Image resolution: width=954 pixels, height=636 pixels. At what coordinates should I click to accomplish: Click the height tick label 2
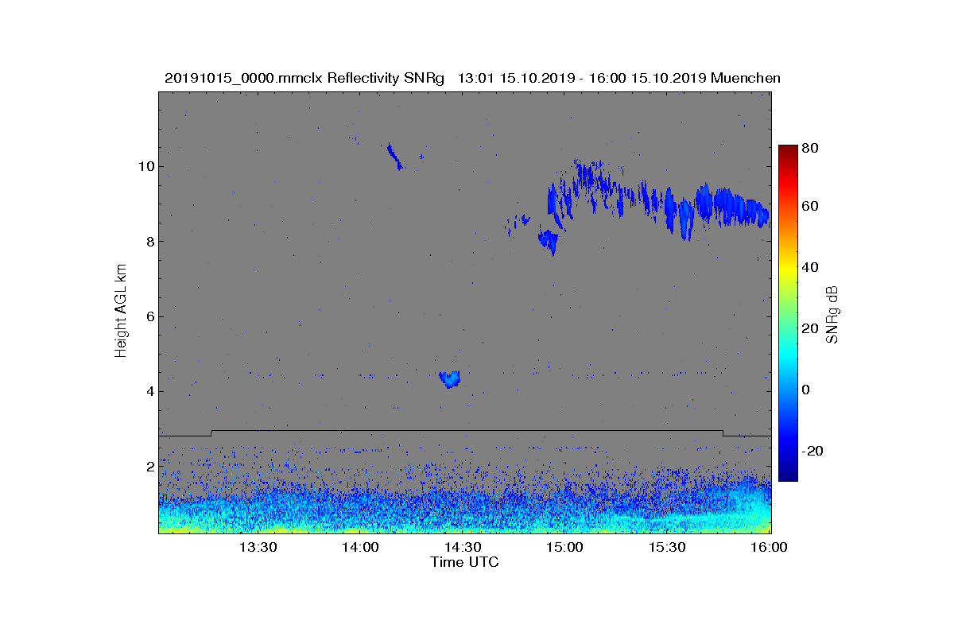[149, 467]
